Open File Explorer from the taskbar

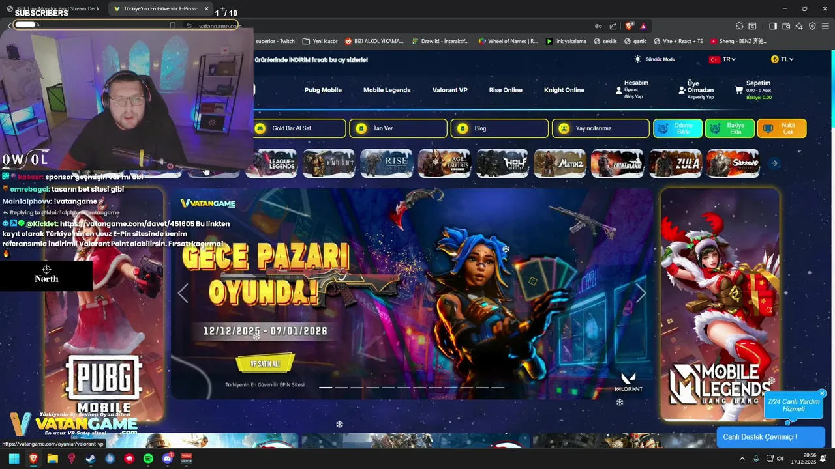point(53,459)
